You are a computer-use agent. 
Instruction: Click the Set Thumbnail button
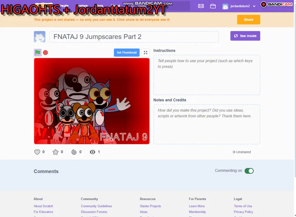(x=127, y=53)
